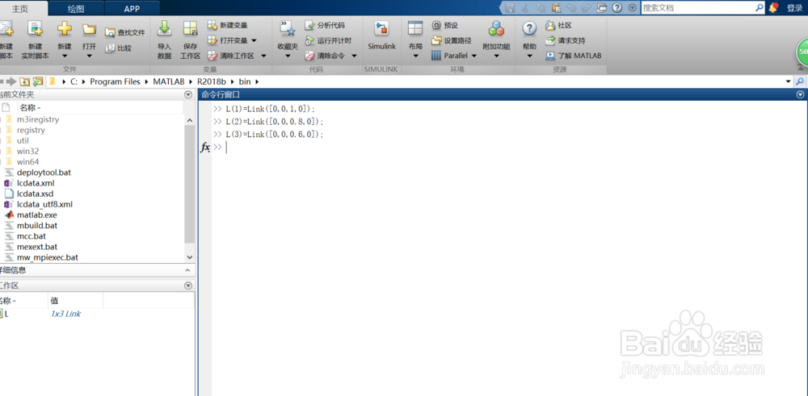Select the mcc.bat file
Viewport: 808px width, 396px height.
pyautogui.click(x=32, y=236)
